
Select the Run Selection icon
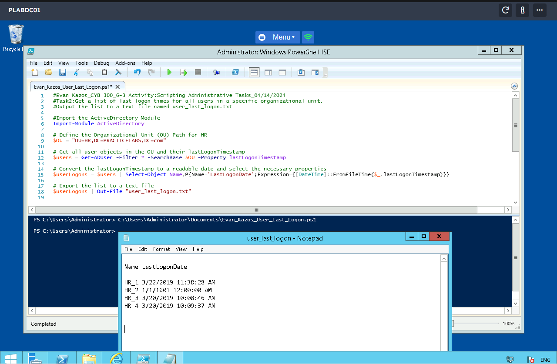point(183,72)
